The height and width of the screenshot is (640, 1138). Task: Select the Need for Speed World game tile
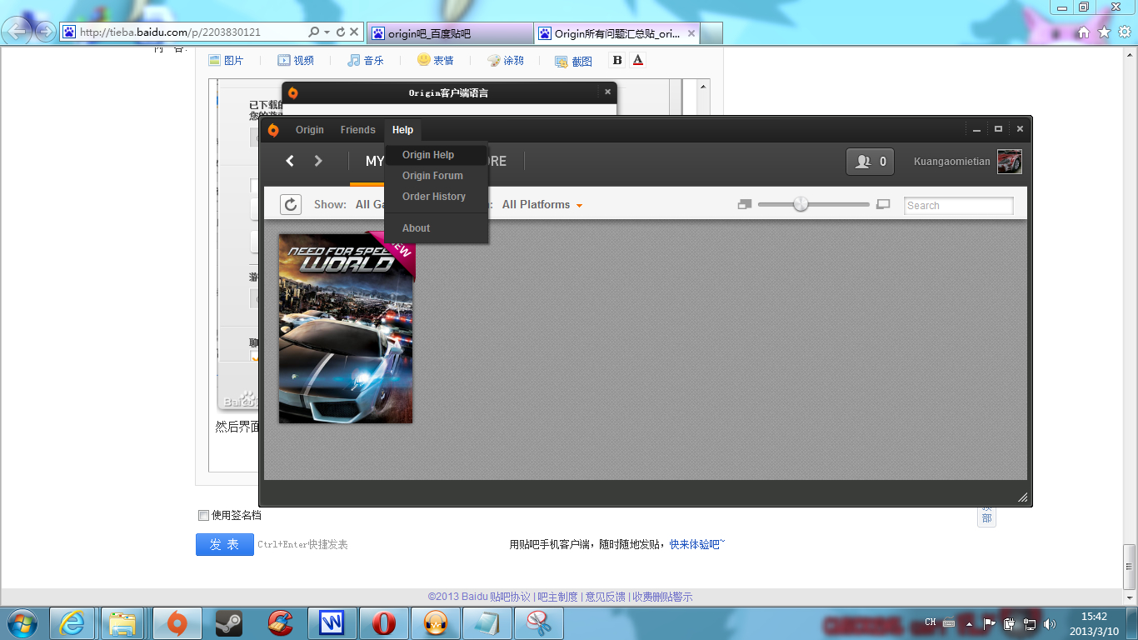click(346, 328)
